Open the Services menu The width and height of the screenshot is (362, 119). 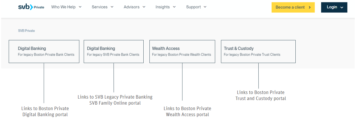[x=103, y=7]
